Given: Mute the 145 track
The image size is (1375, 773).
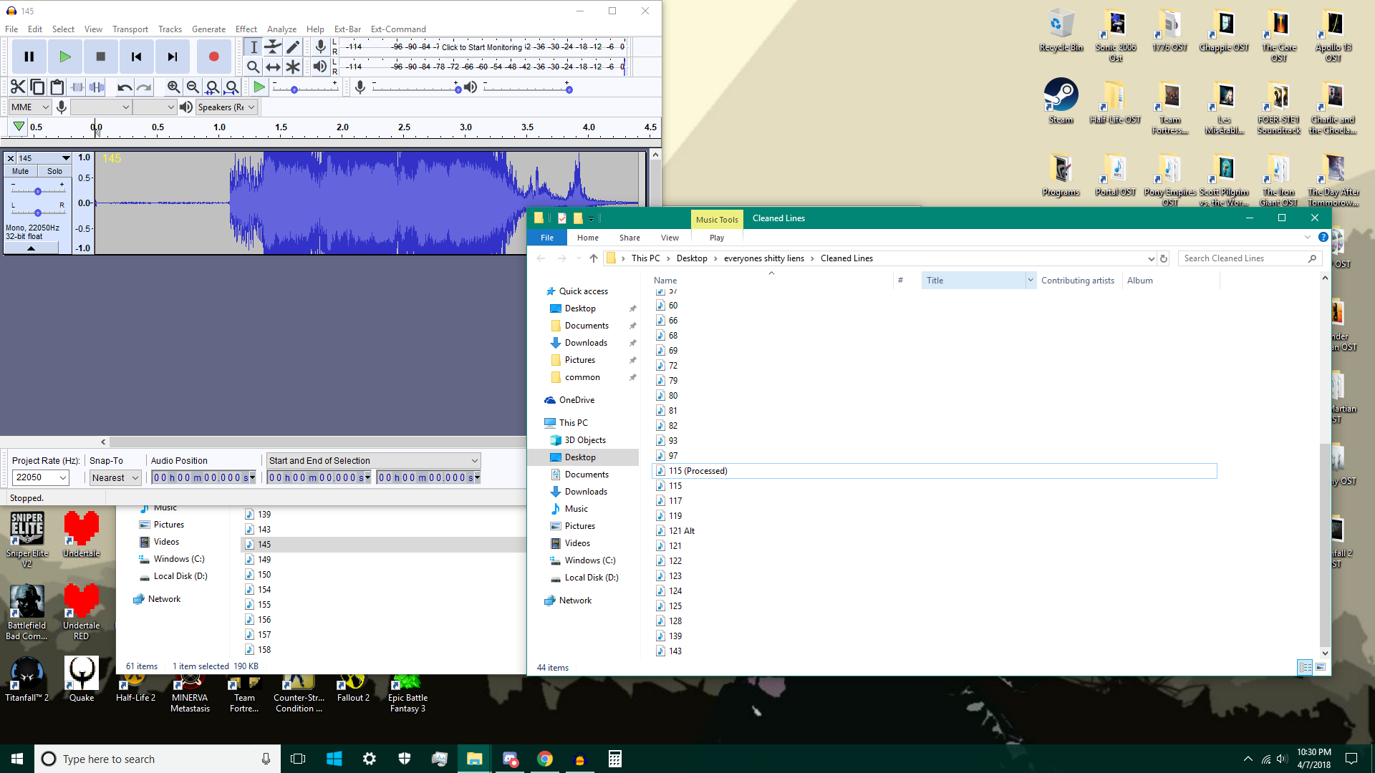Looking at the screenshot, I should pyautogui.click(x=20, y=171).
